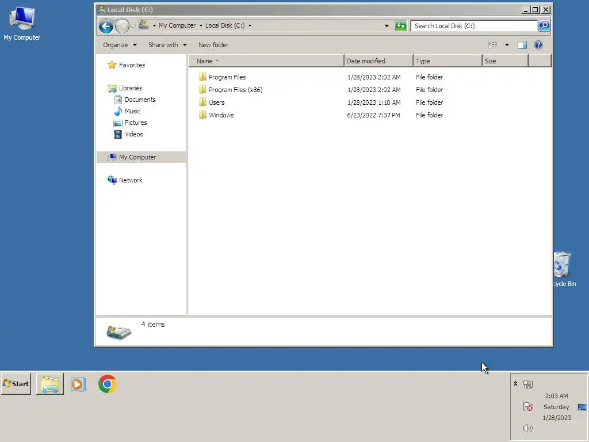Screen dimensions: 589x442
Task: Open More view options dropdown arrow
Action: click(x=507, y=45)
